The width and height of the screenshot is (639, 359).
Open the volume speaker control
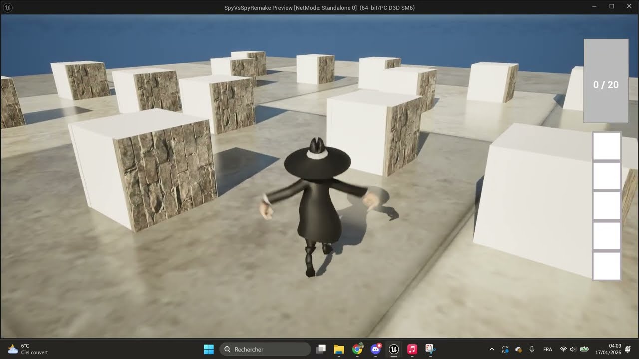(573, 349)
